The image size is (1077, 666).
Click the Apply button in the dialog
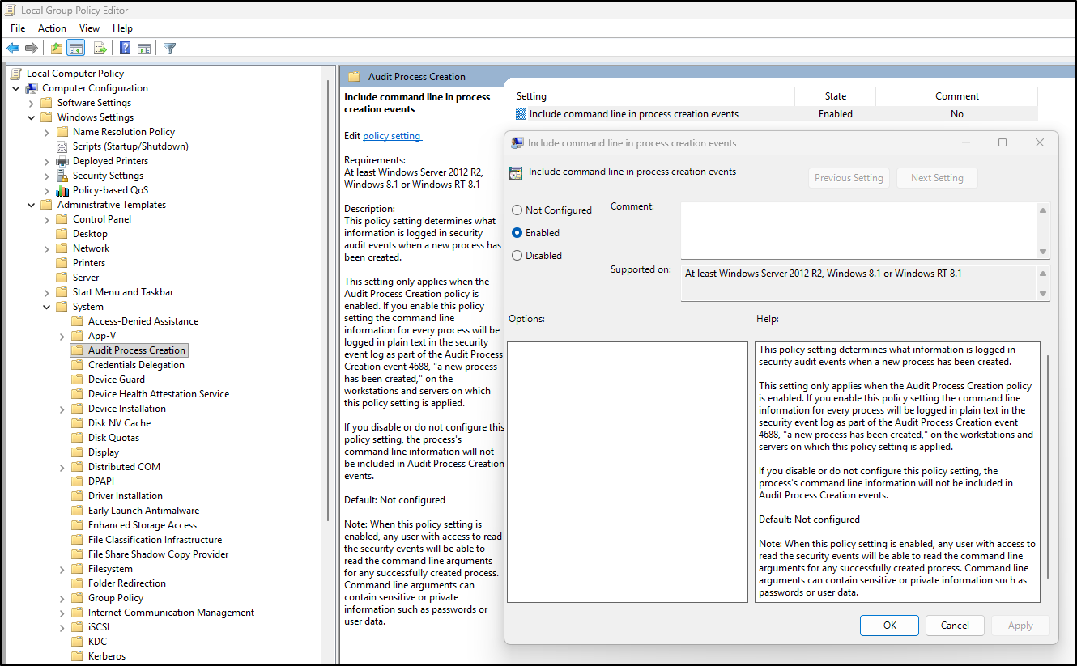pyautogui.click(x=1020, y=626)
